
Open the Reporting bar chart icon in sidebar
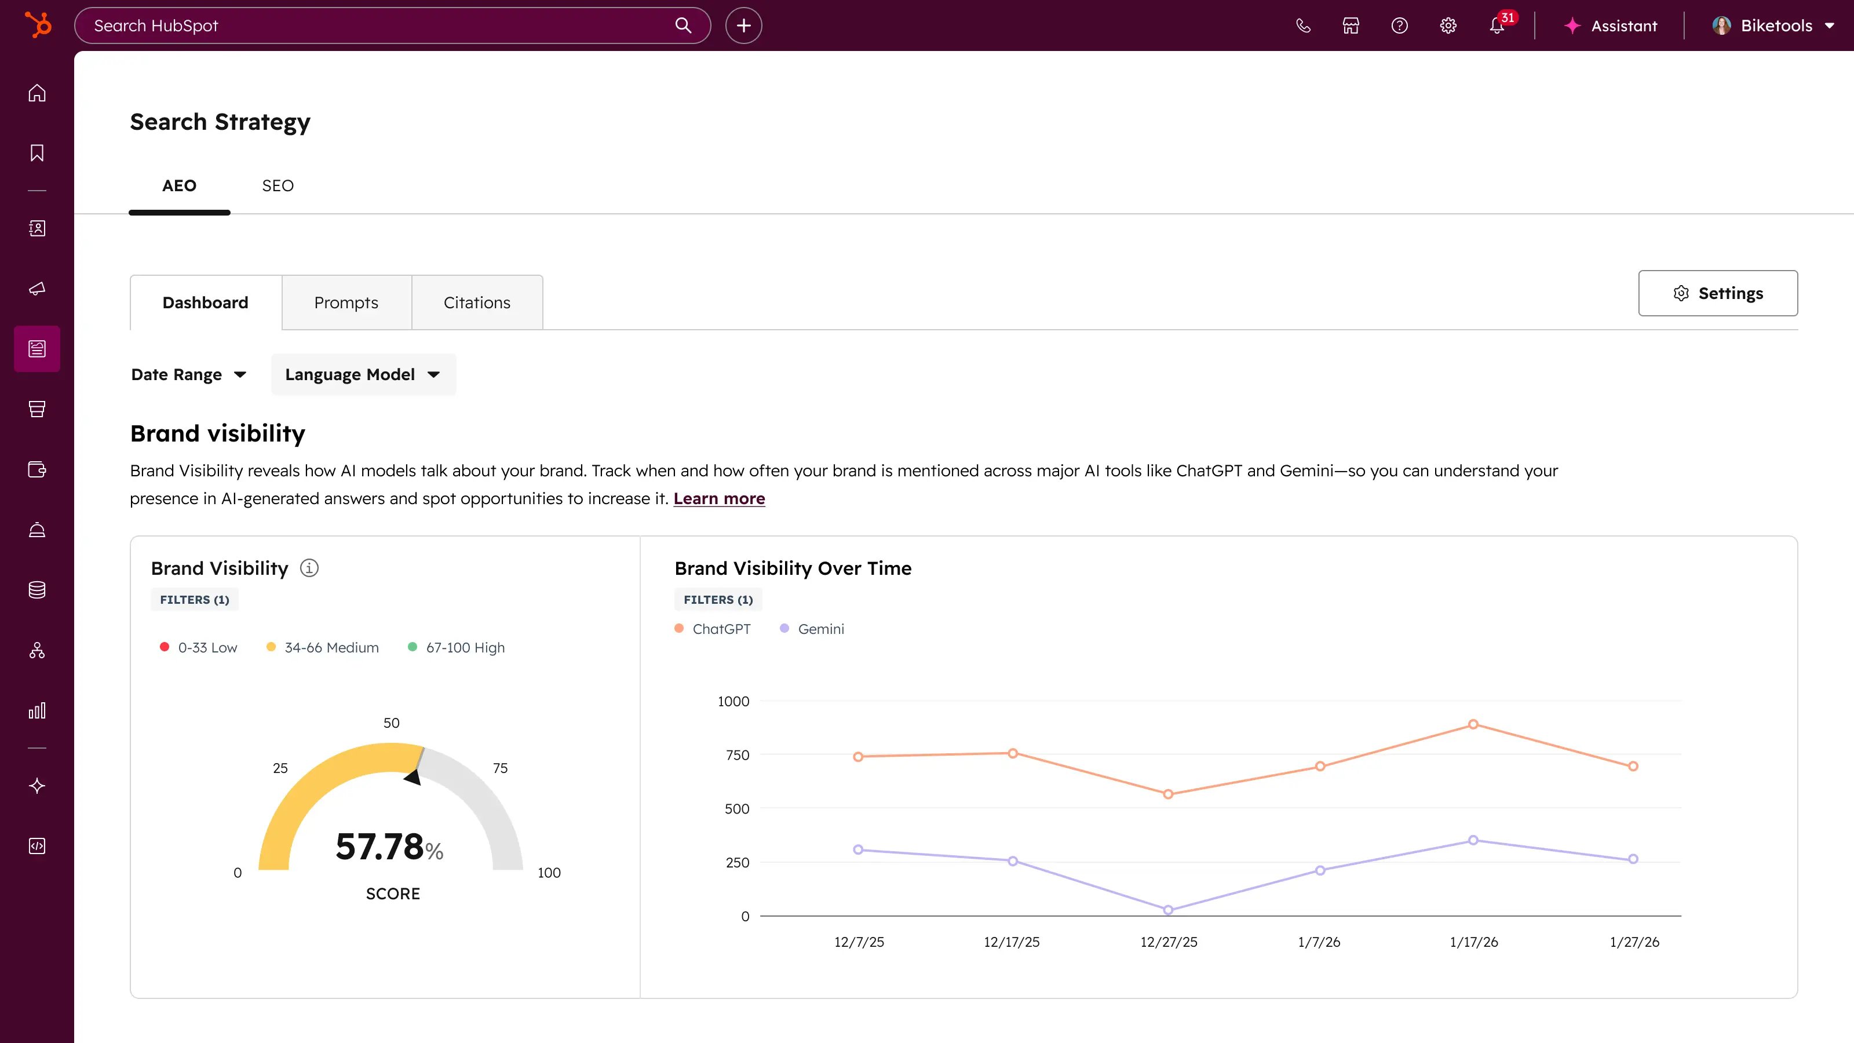pyautogui.click(x=37, y=711)
